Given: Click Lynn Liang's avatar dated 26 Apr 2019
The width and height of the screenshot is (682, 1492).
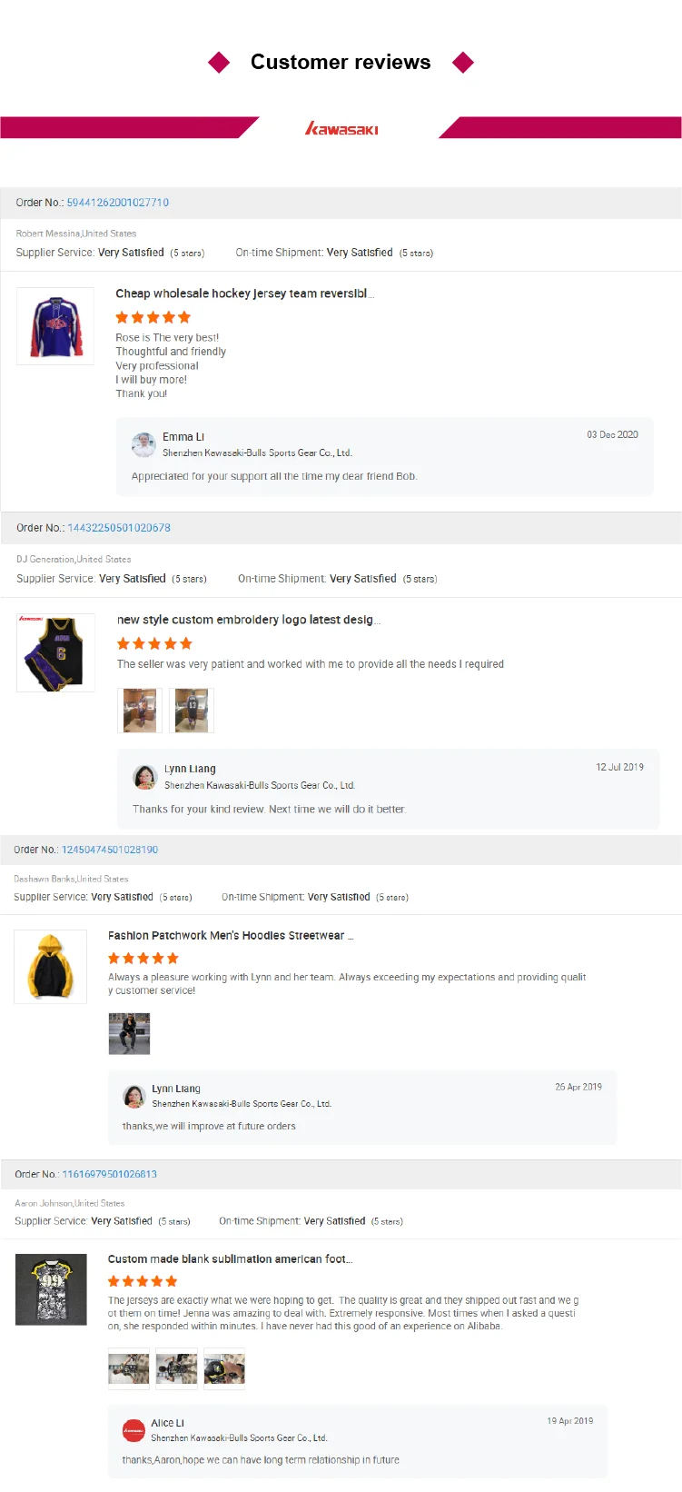Looking at the screenshot, I should tap(134, 1096).
